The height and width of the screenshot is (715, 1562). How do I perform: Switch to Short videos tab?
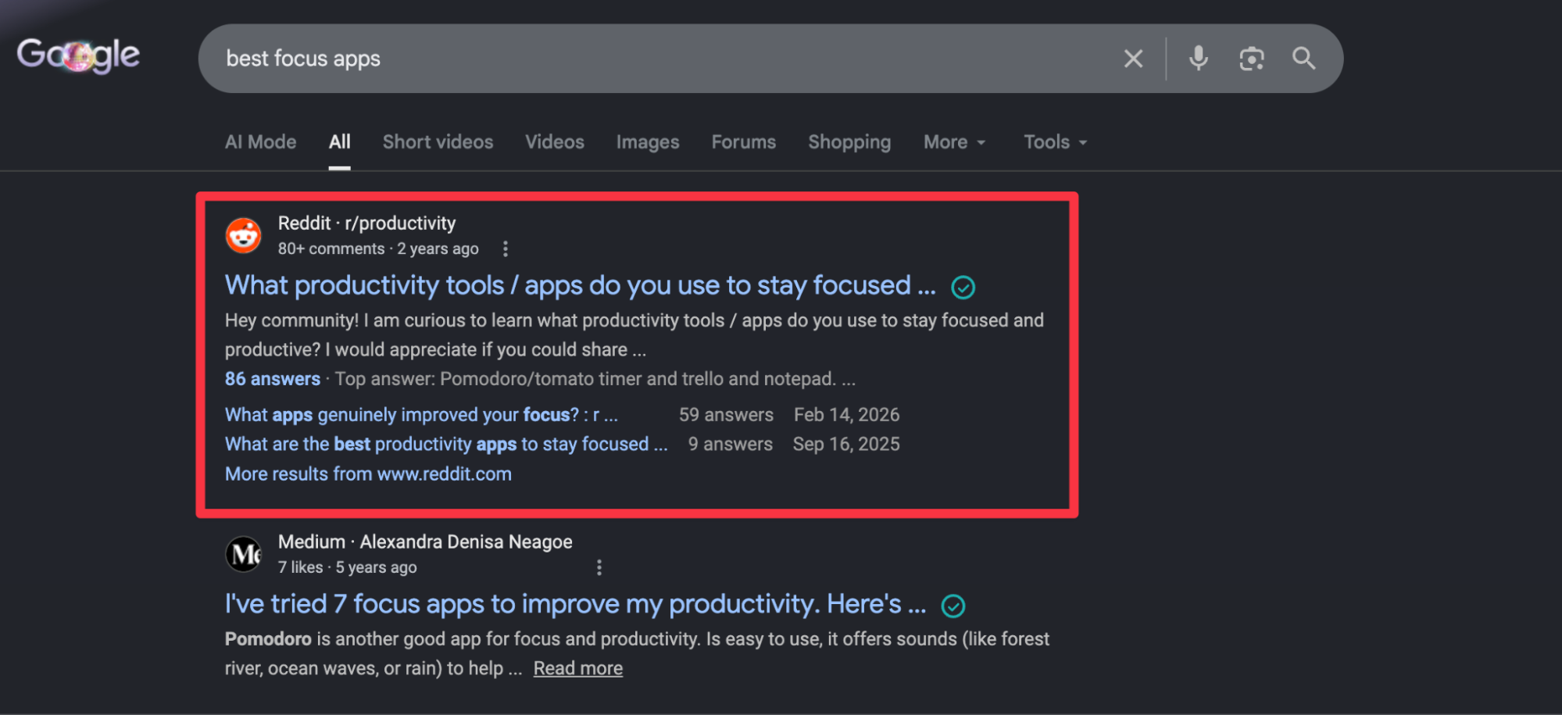click(438, 142)
